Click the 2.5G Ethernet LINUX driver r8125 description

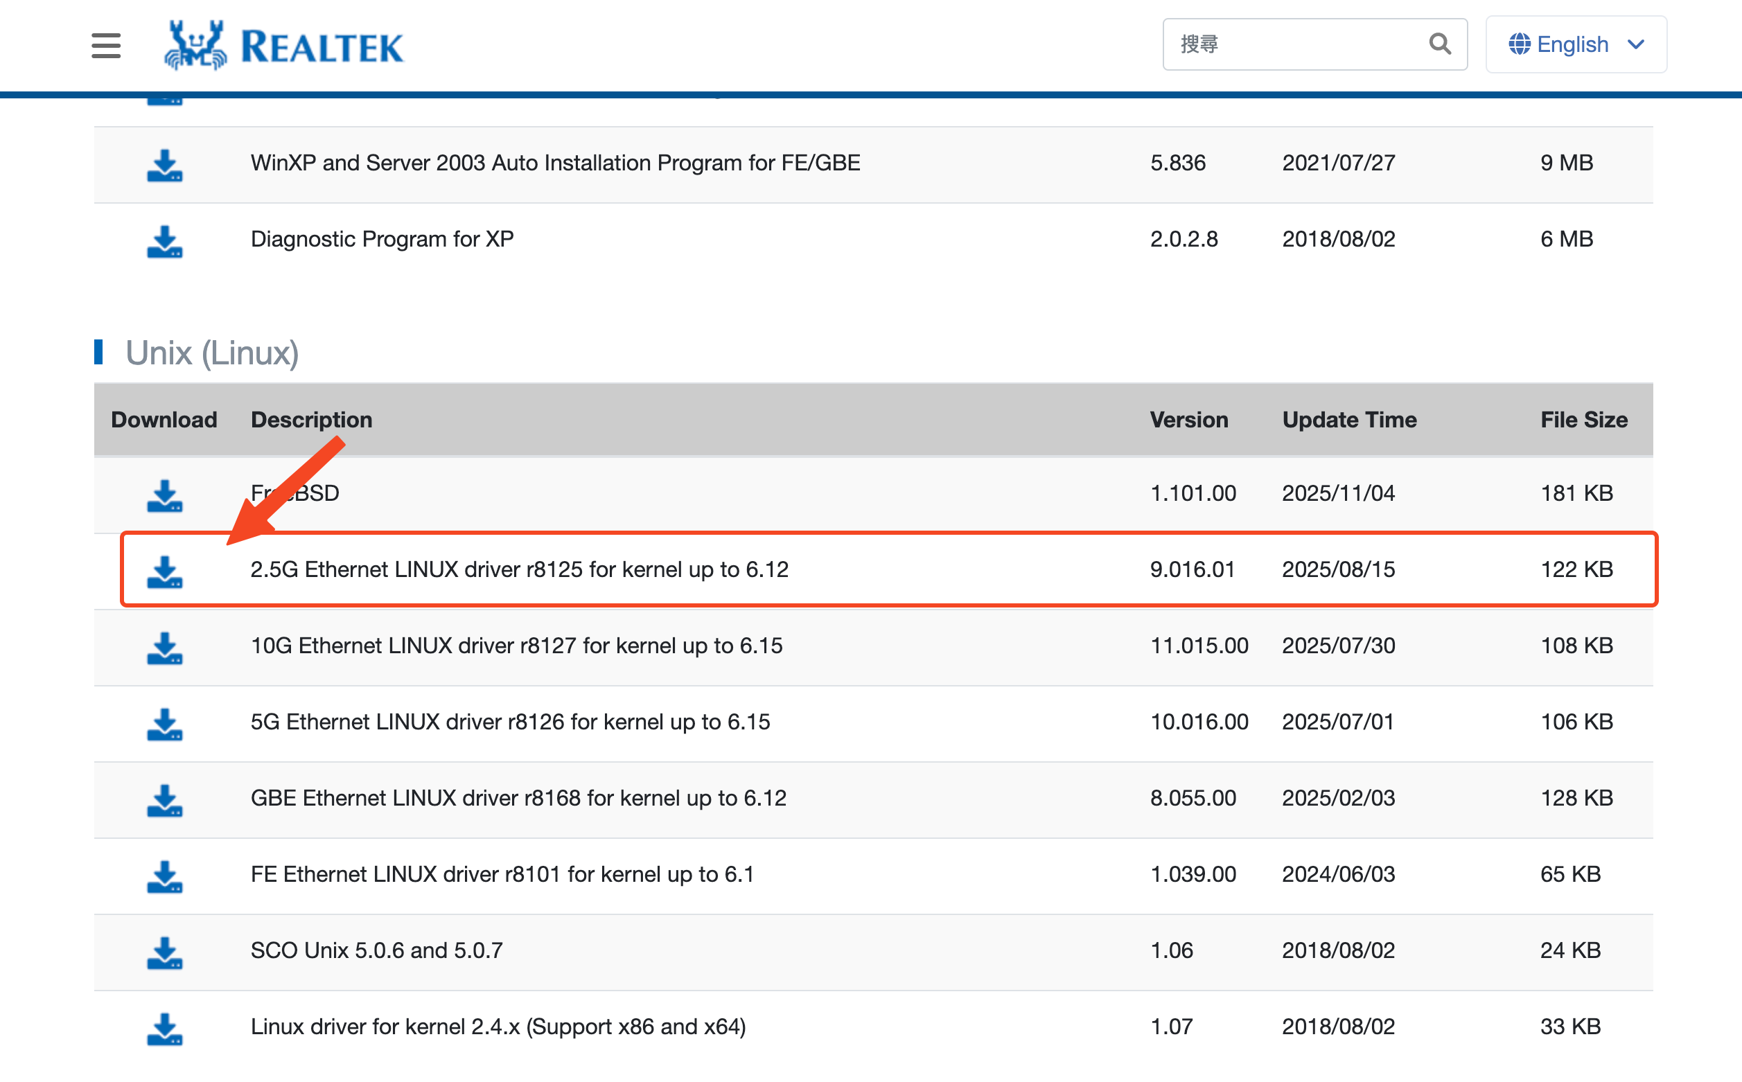[x=519, y=569]
